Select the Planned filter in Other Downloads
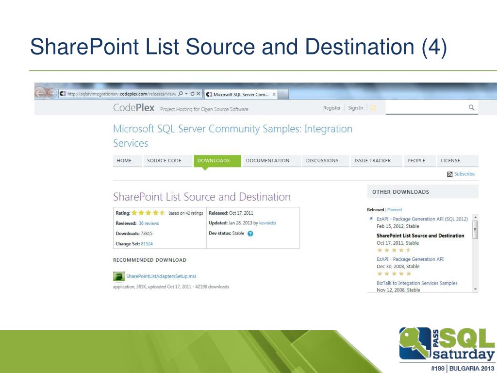This screenshot has width=497, height=373. [x=395, y=210]
